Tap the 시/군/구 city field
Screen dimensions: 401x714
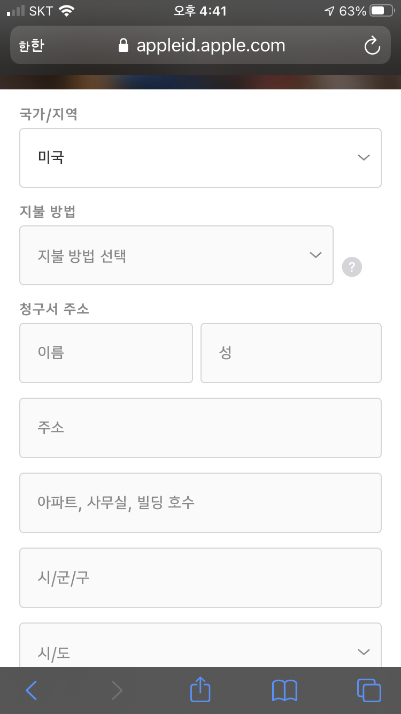point(200,578)
